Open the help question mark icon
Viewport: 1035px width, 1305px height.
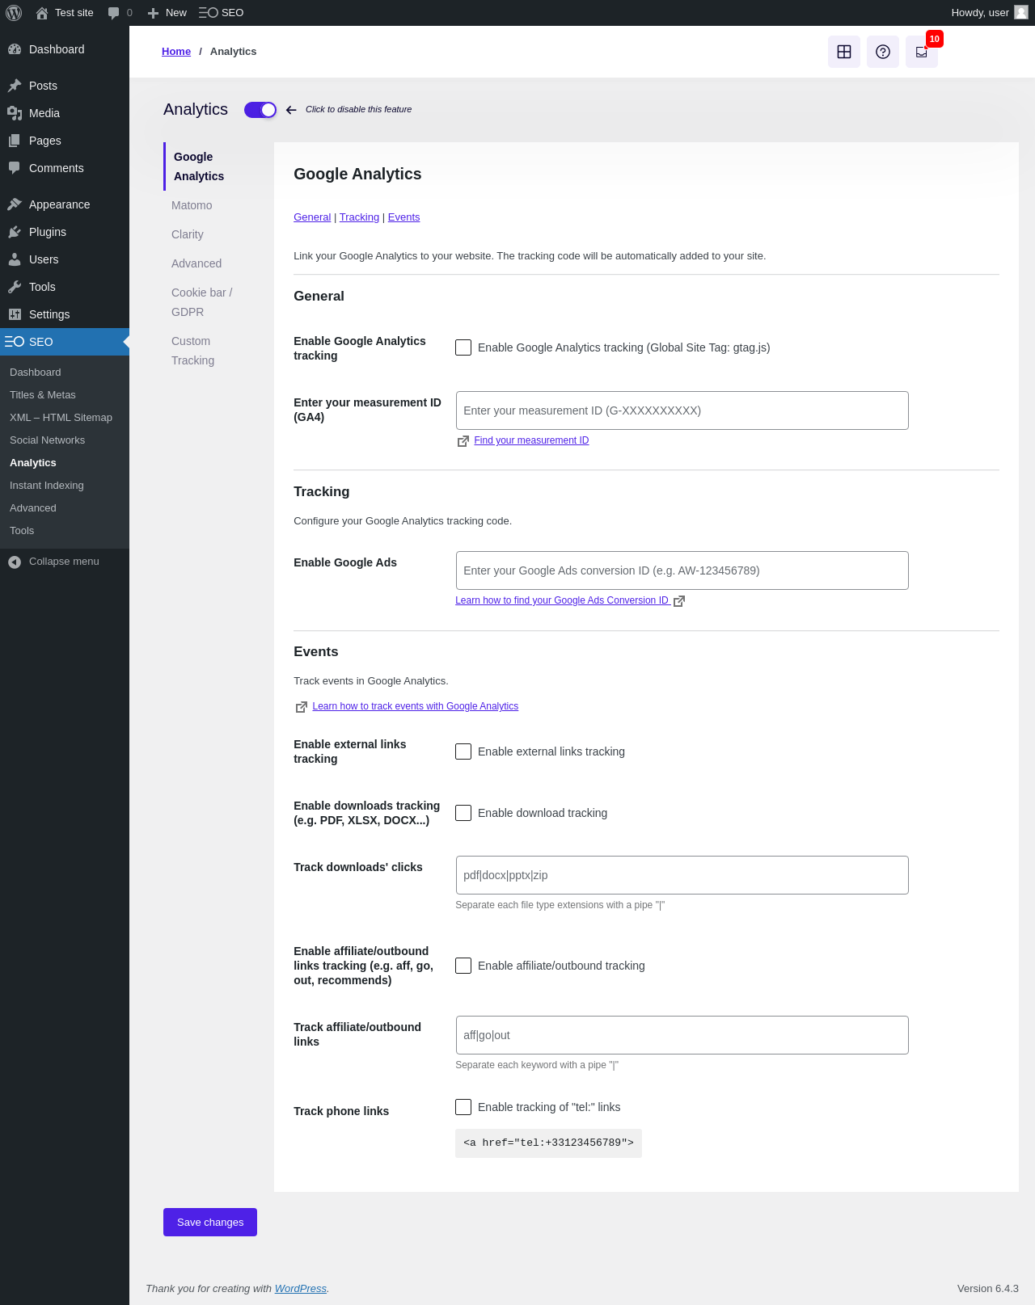pos(883,52)
